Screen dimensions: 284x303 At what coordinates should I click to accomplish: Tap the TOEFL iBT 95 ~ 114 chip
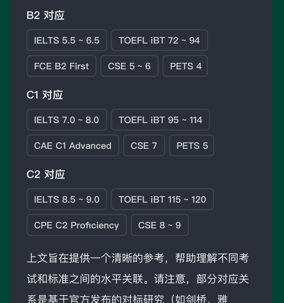(160, 120)
